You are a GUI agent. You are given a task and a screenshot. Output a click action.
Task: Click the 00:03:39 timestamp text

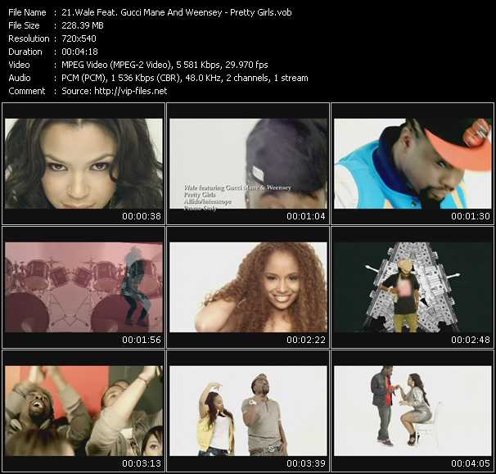[306, 464]
